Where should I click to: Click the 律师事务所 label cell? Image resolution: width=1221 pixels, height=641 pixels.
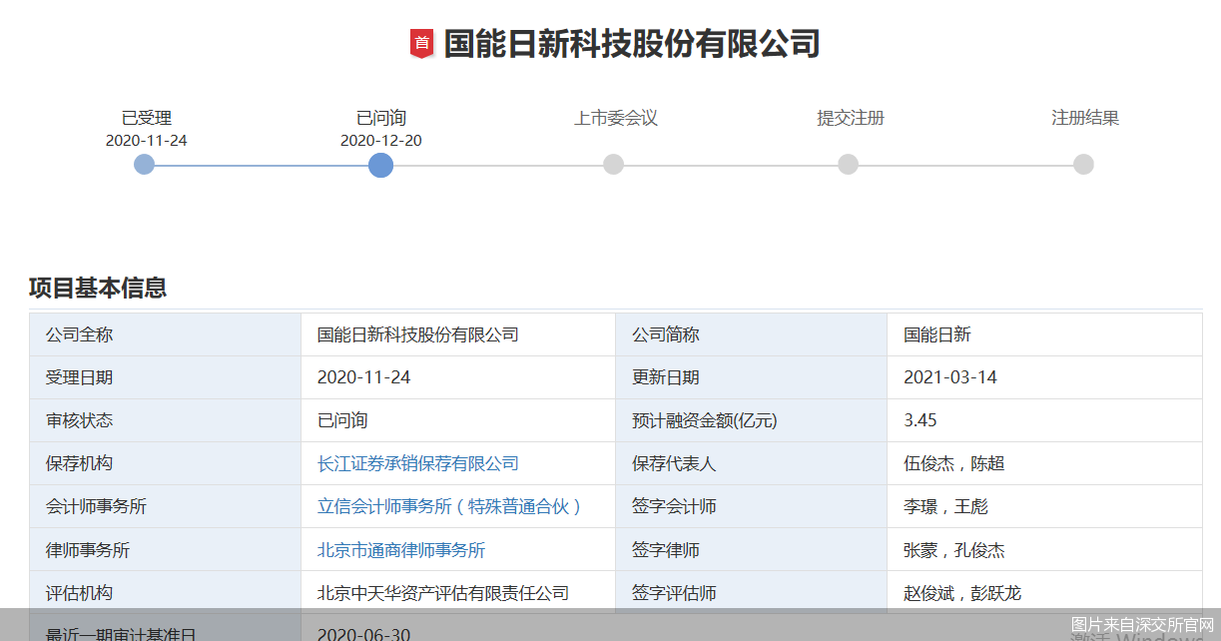(x=166, y=550)
